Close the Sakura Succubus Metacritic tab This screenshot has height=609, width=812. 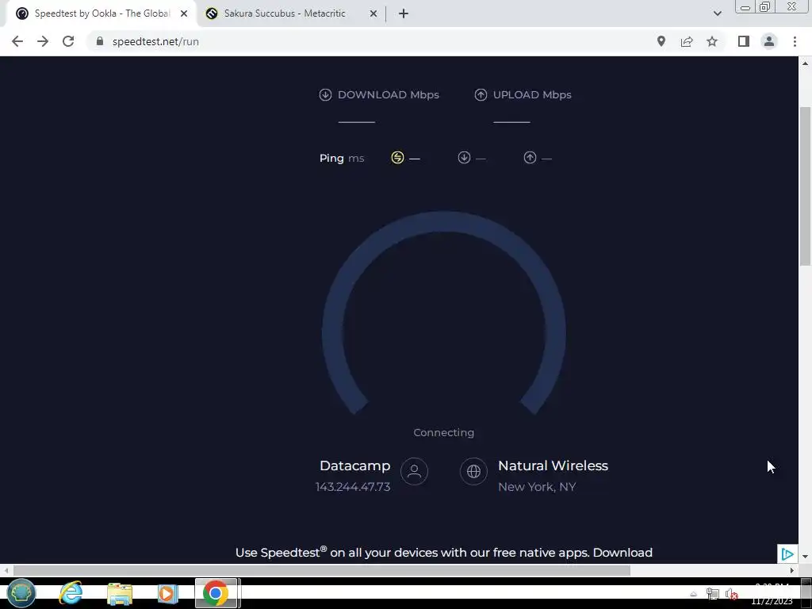coord(373,13)
